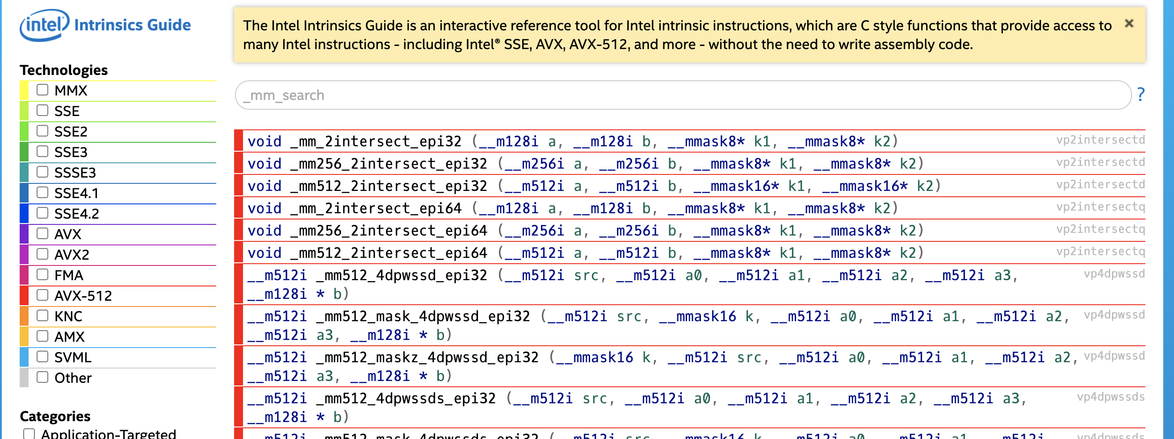Check the SVML checkbox
The width and height of the screenshot is (1174, 439).
tap(42, 356)
